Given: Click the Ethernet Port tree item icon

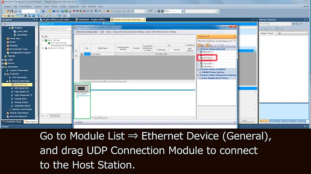Looking at the screenshot, I should pyautogui.click(x=13, y=84).
